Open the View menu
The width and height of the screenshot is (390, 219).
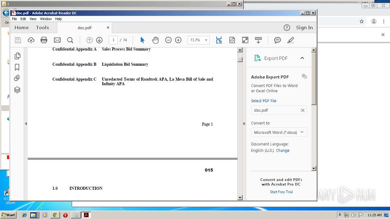[33, 19]
